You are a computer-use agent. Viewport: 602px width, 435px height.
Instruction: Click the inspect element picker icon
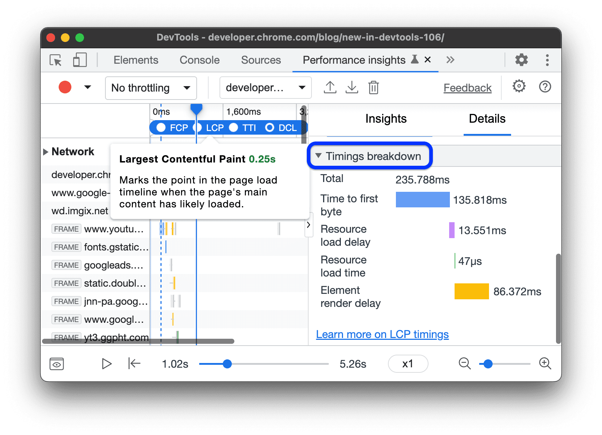pos(56,60)
